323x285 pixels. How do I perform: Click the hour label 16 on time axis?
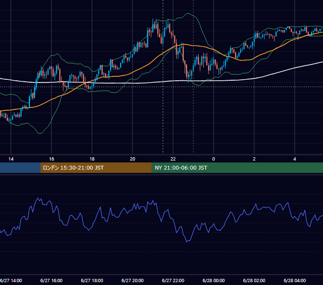point(51,159)
